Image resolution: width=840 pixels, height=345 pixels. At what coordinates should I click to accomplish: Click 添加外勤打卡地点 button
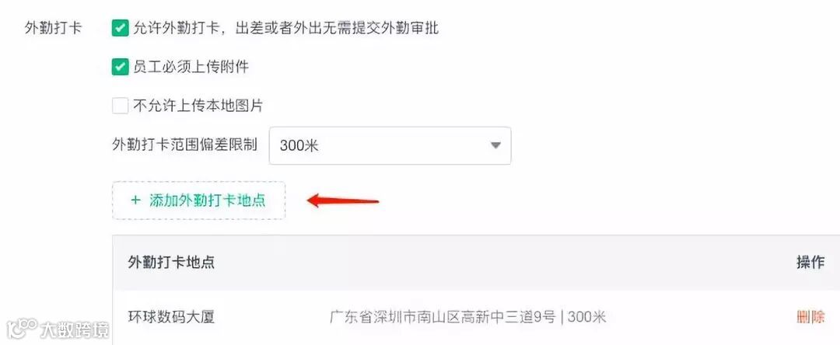point(199,200)
